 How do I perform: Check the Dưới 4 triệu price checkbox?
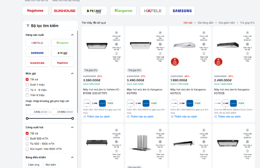tap(27, 85)
